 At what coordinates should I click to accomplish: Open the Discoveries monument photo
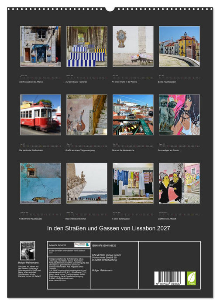coord(87,183)
